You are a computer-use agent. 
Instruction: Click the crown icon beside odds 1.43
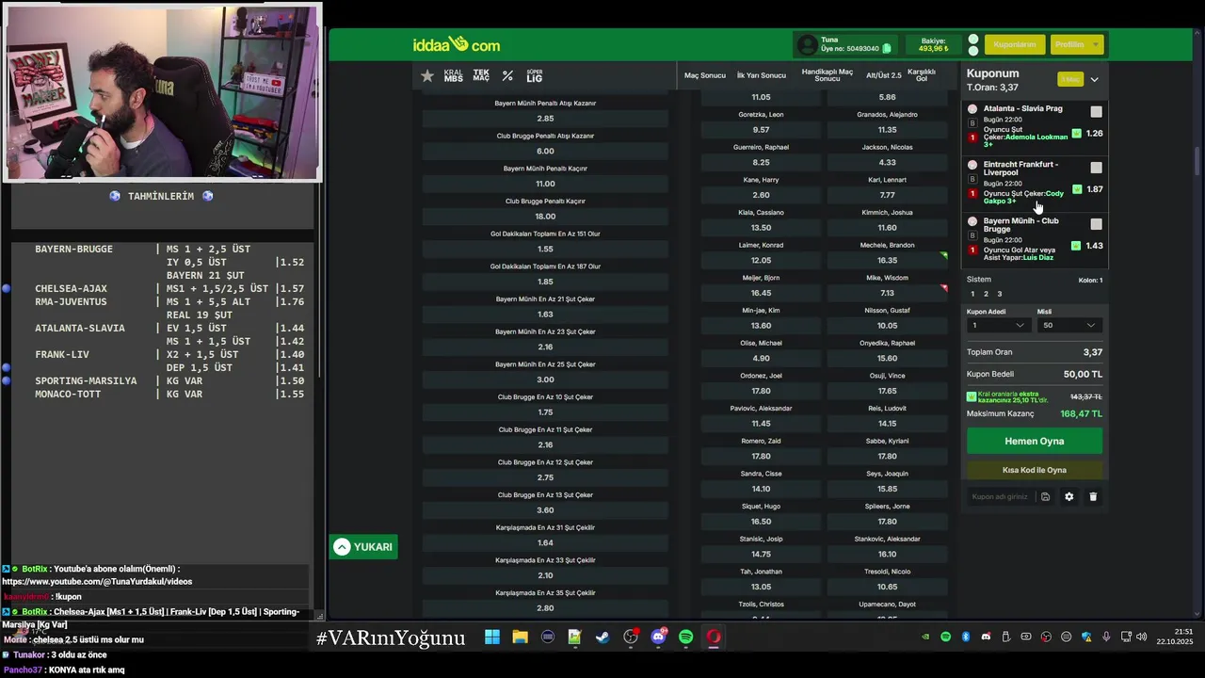(1076, 246)
